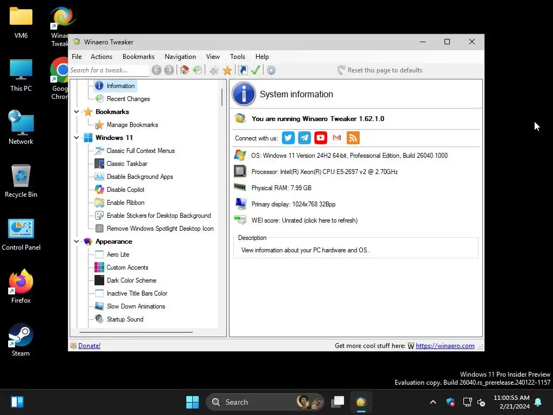Viewport: 553px width, 415px height.
Task: Open the bookmarks gold star icon
Action: pos(227,70)
